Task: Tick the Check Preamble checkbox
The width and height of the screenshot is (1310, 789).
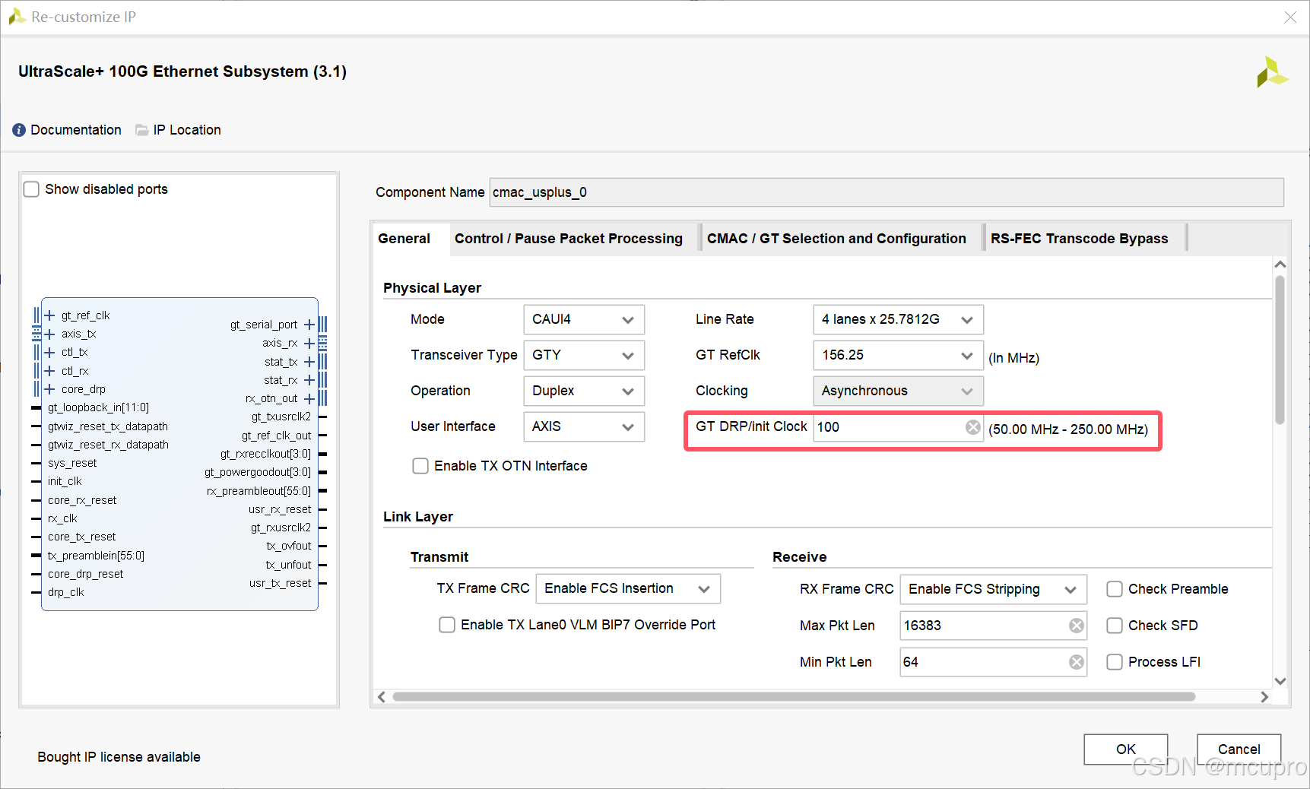Action: pos(1115,589)
